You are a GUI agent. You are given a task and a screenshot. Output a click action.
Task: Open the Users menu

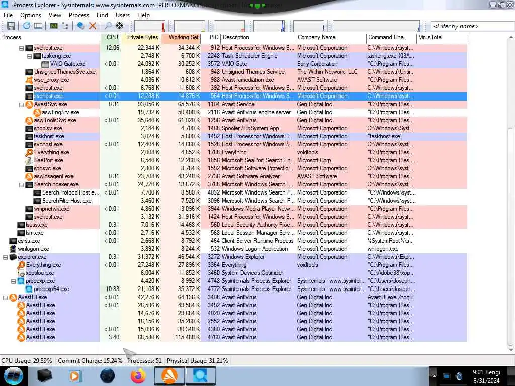[x=123, y=15]
